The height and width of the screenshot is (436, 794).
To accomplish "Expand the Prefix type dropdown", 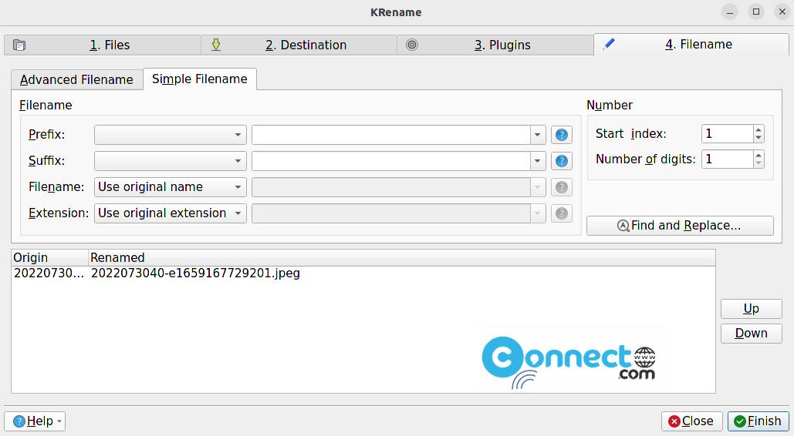I will click(170, 135).
